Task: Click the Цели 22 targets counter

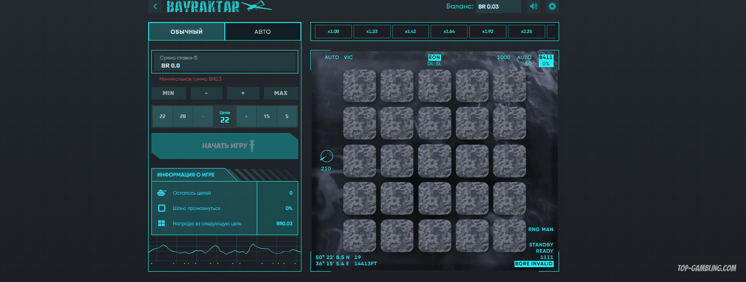Action: coord(225,116)
